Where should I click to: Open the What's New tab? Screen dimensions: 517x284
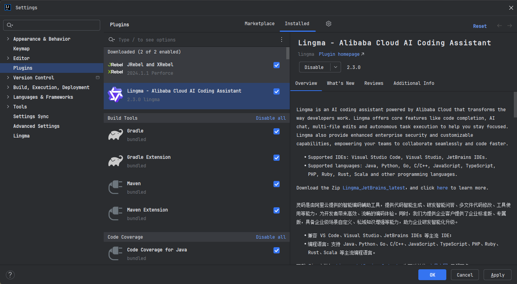(x=341, y=83)
